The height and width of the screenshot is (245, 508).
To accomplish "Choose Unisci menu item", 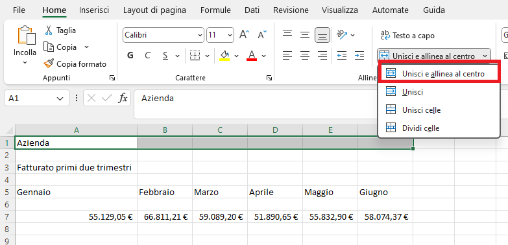I will point(439,92).
